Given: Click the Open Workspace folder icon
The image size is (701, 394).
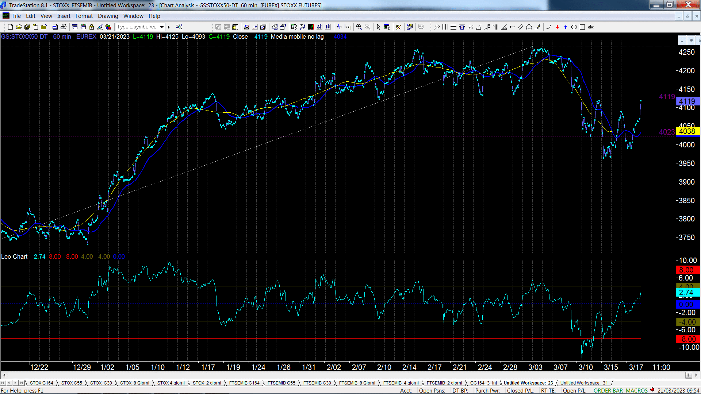Looking at the screenshot, I should click(x=19, y=27).
